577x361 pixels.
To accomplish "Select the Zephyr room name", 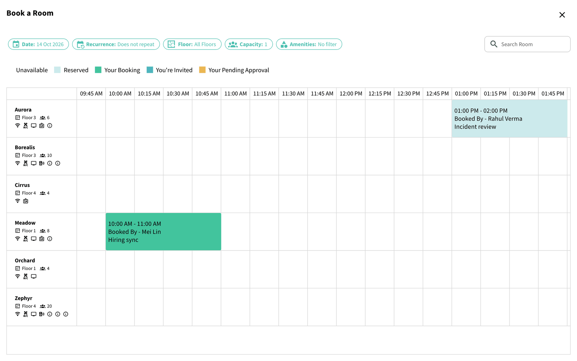I will click(x=23, y=298).
